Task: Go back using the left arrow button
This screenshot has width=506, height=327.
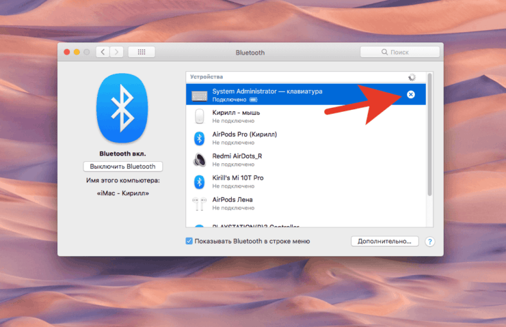Action: point(103,52)
